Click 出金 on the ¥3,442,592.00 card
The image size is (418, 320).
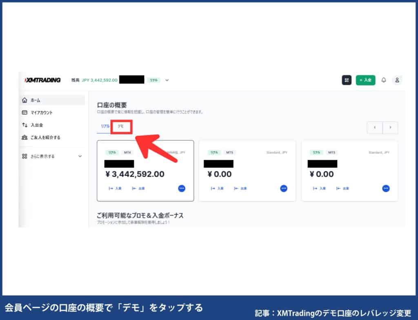(x=138, y=188)
